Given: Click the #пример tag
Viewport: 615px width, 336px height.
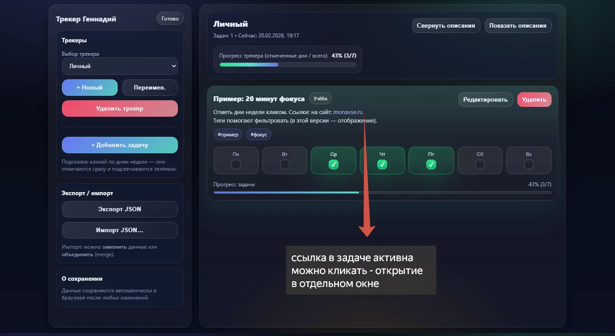Looking at the screenshot, I should coord(228,135).
